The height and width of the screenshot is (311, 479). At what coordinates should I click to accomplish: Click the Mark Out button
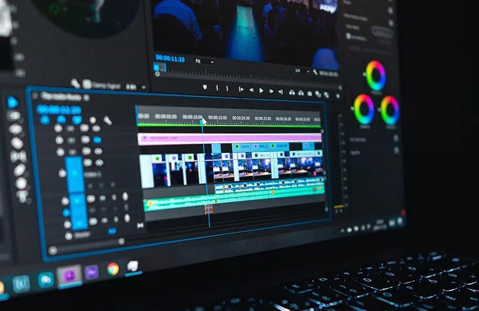point(227,89)
